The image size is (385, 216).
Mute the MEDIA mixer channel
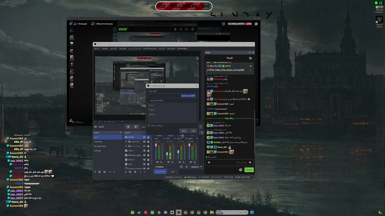point(180,162)
